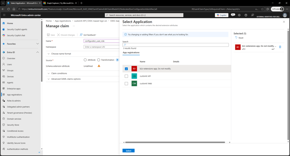Click the warning icon beside Undefined
290x156 pixels.
pyautogui.click(x=99, y=66)
